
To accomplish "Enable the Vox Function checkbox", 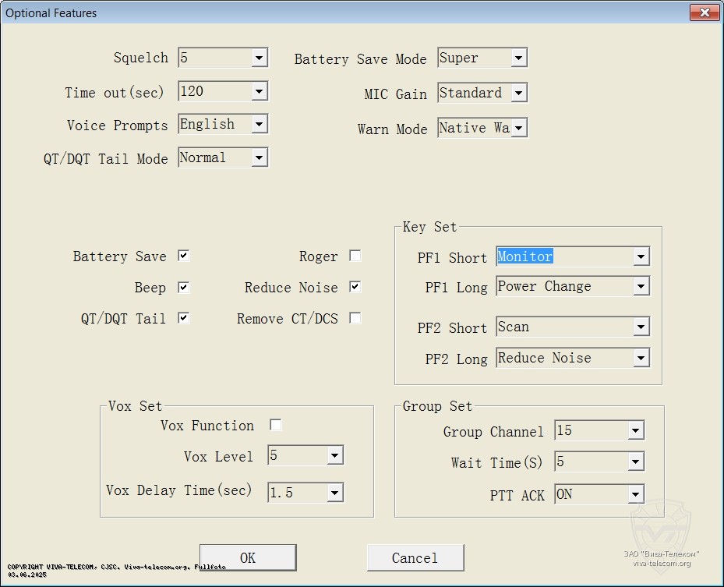I will pos(275,425).
